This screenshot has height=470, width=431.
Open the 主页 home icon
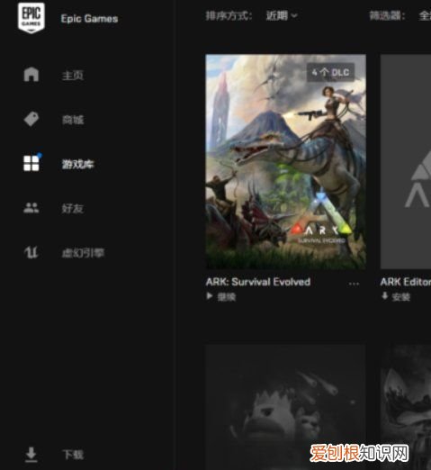(31, 74)
